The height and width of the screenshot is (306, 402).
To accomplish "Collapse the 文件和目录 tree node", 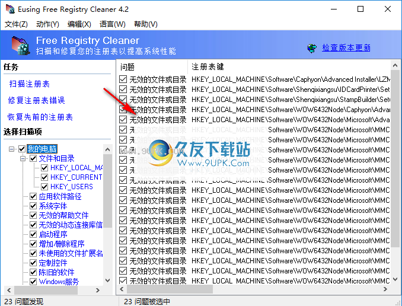I will [23, 159].
